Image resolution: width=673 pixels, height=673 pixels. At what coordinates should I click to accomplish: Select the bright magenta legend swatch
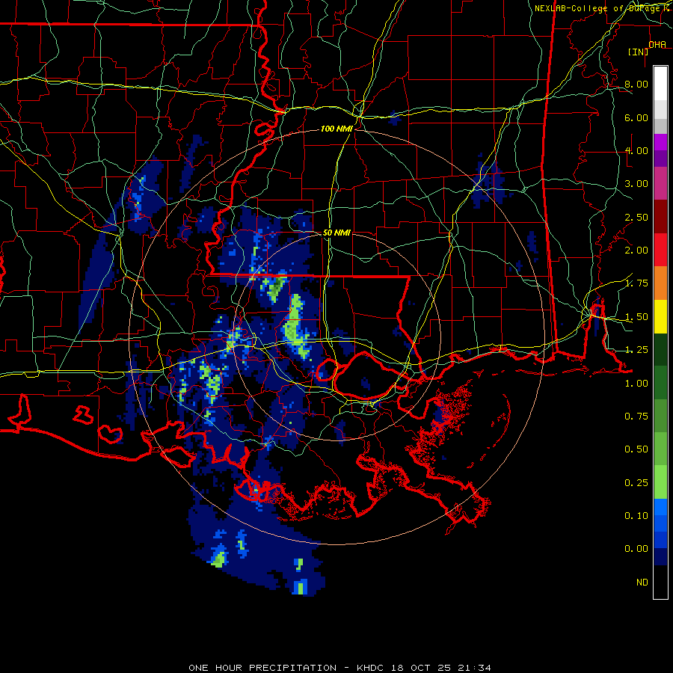pos(660,142)
